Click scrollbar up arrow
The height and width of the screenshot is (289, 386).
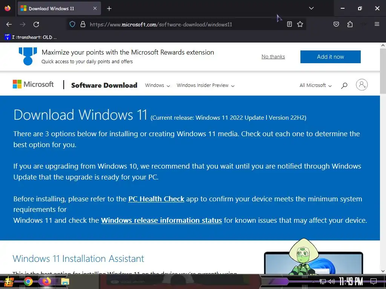(x=383, y=45)
